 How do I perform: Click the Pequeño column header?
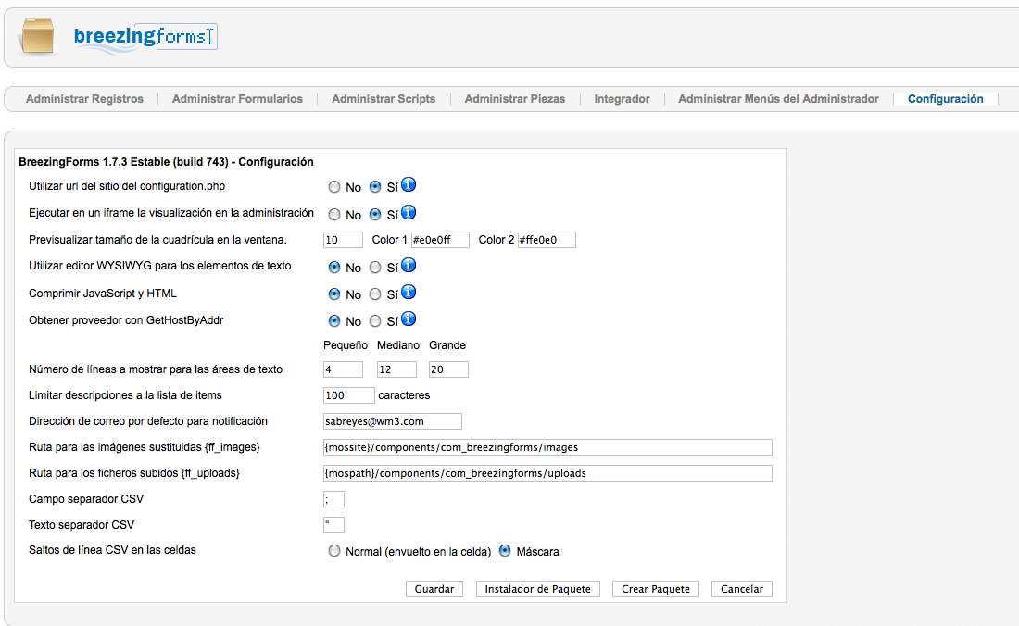(x=346, y=345)
